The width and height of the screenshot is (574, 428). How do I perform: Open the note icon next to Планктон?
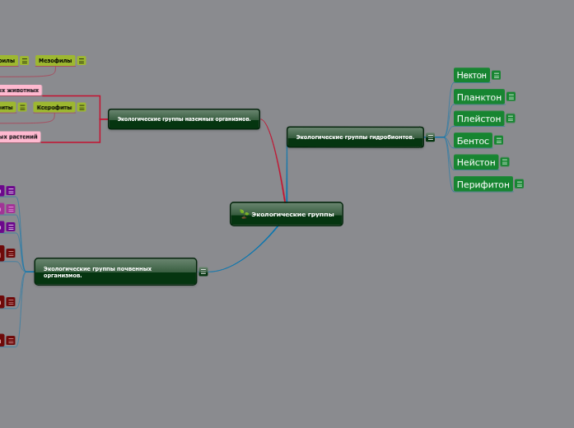(511, 97)
